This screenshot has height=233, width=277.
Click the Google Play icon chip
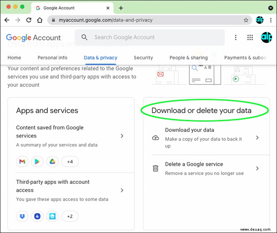(37, 161)
